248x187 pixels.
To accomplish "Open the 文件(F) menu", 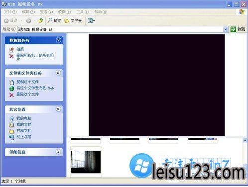I will [10, 12].
